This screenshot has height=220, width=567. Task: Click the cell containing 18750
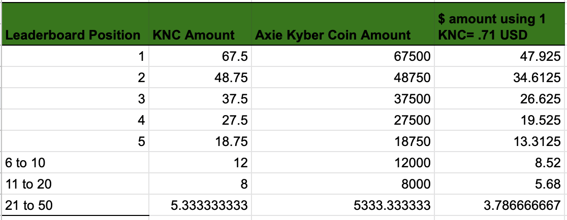[x=343, y=141]
